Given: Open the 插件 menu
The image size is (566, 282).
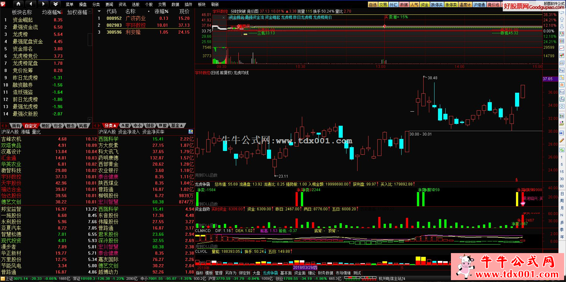Looking at the screenshot, I should point(188,4).
